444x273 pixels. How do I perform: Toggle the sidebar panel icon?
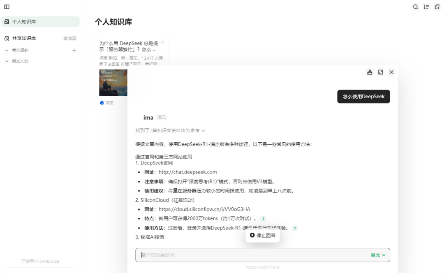click(7, 7)
